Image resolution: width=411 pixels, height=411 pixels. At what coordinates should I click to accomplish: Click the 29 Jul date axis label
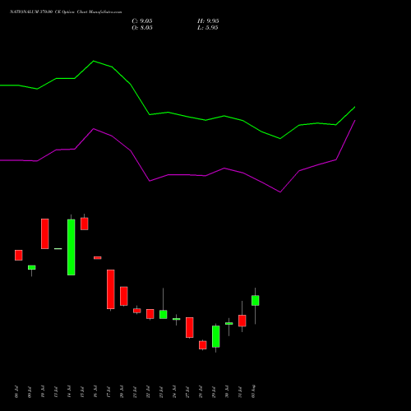[x=214, y=391]
